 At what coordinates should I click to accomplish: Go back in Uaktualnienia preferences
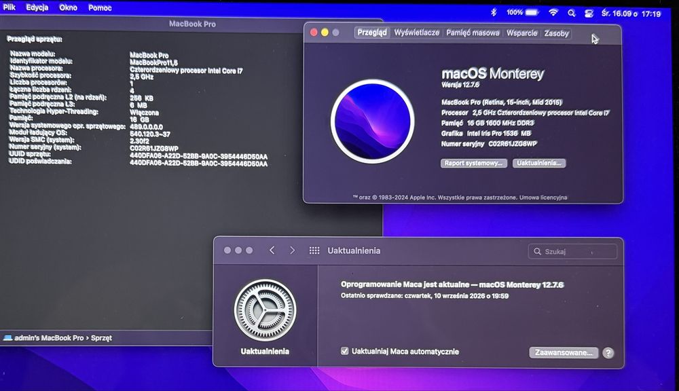(x=272, y=250)
